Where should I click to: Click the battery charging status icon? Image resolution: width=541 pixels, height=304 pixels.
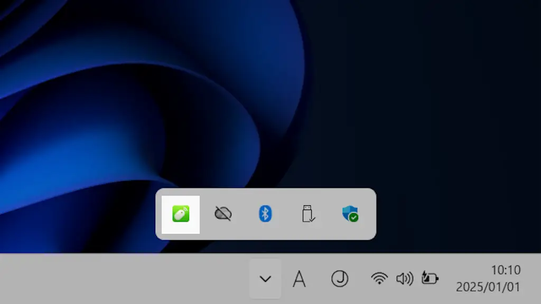tap(430, 278)
